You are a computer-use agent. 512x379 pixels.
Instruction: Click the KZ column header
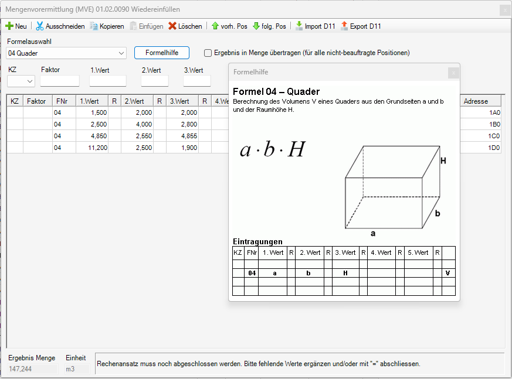pos(15,101)
